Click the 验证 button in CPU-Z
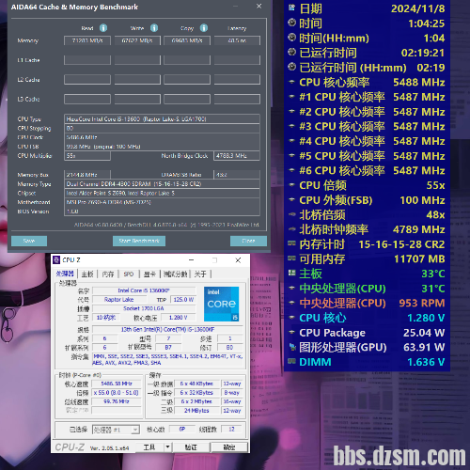The image size is (470, 470). point(191,447)
